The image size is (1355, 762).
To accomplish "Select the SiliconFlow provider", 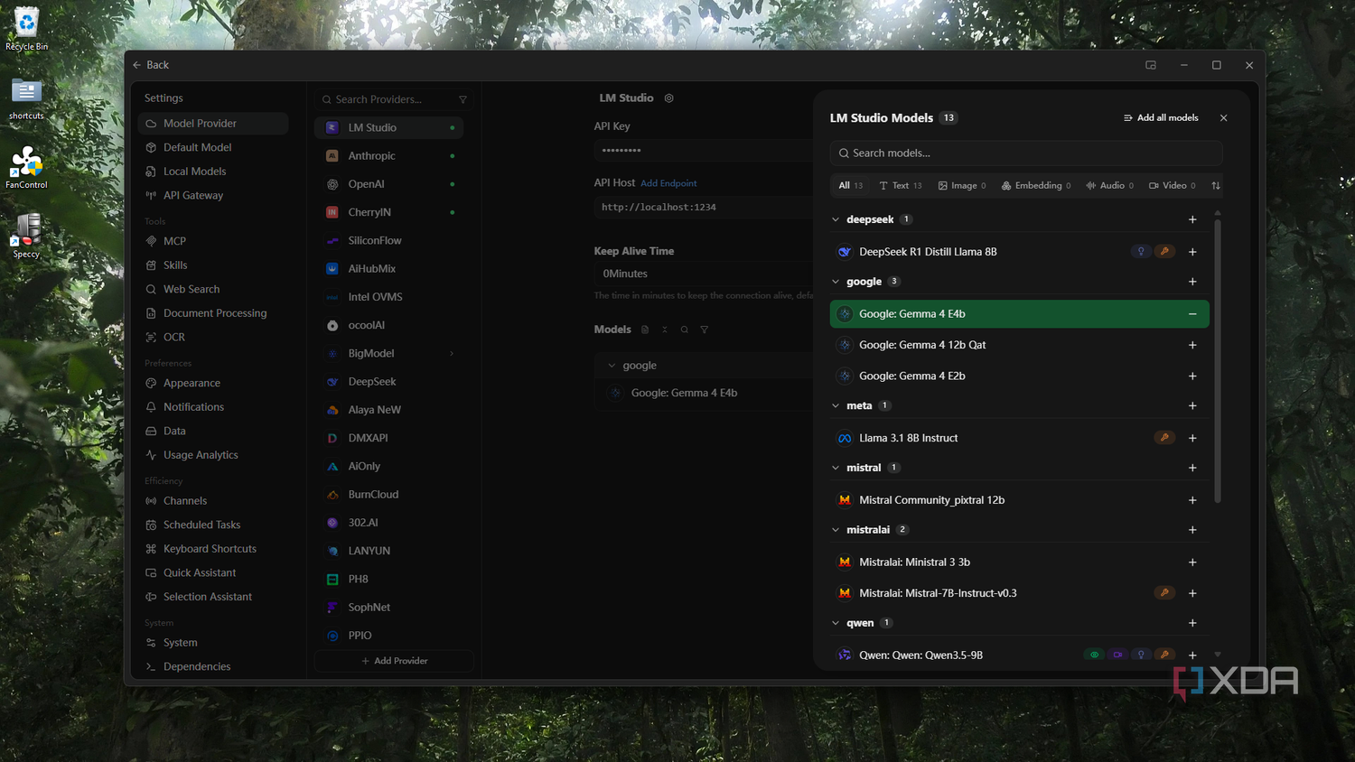I will click(x=389, y=241).
